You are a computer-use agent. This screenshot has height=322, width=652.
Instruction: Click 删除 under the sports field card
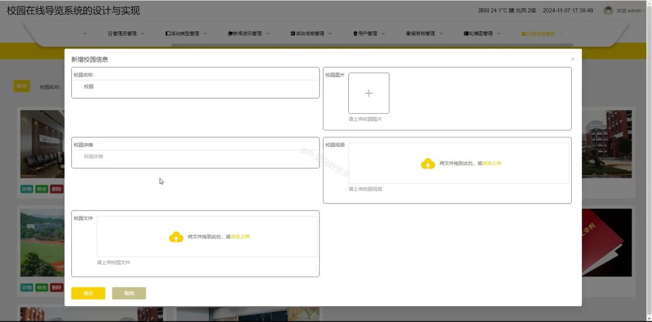57,288
